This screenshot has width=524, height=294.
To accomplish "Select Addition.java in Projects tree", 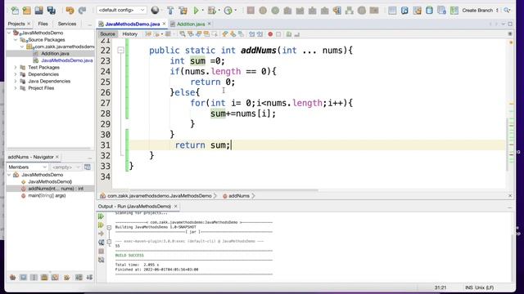I will (55, 53).
